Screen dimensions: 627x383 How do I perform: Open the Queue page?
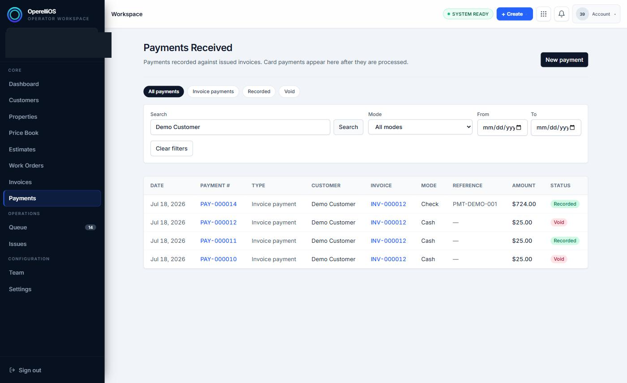coord(52,228)
